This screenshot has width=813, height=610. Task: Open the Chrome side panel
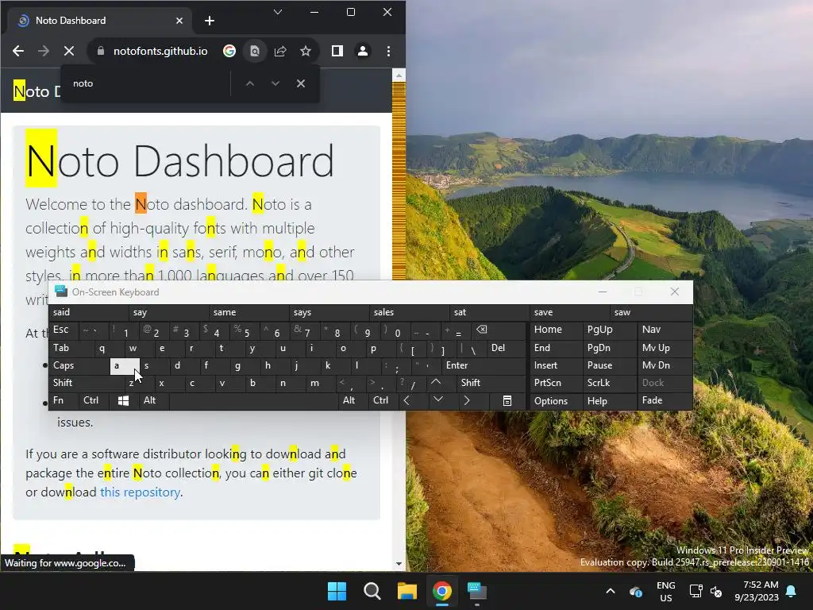(337, 51)
